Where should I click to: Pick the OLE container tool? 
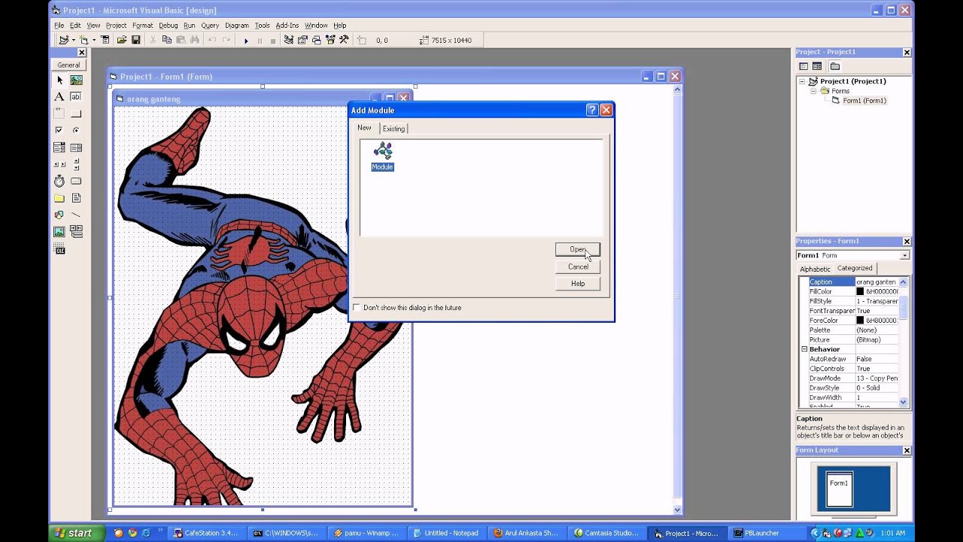click(59, 249)
